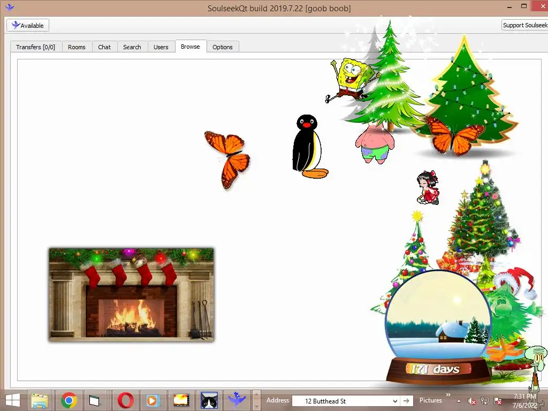Click the muted volume tray icon
The width and height of the screenshot is (548, 411).
point(472,401)
